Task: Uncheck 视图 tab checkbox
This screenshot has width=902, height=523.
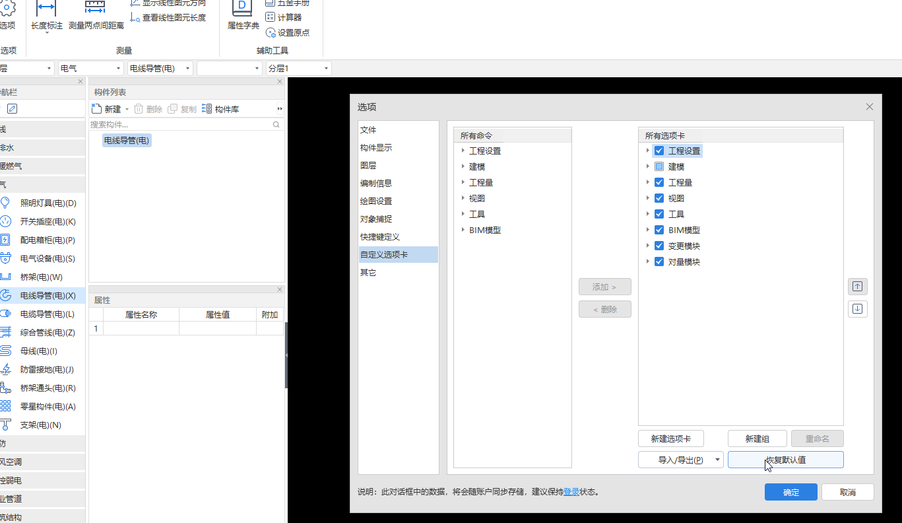Action: coord(659,198)
